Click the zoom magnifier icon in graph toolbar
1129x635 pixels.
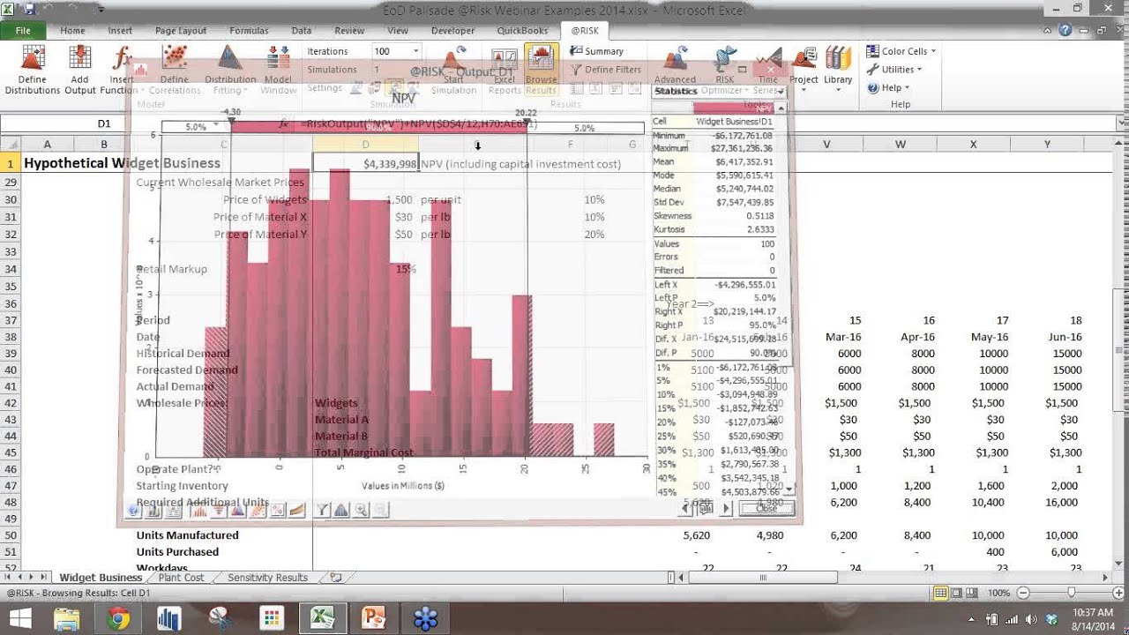tap(361, 509)
